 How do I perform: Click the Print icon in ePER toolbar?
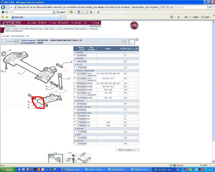(x=43, y=23)
